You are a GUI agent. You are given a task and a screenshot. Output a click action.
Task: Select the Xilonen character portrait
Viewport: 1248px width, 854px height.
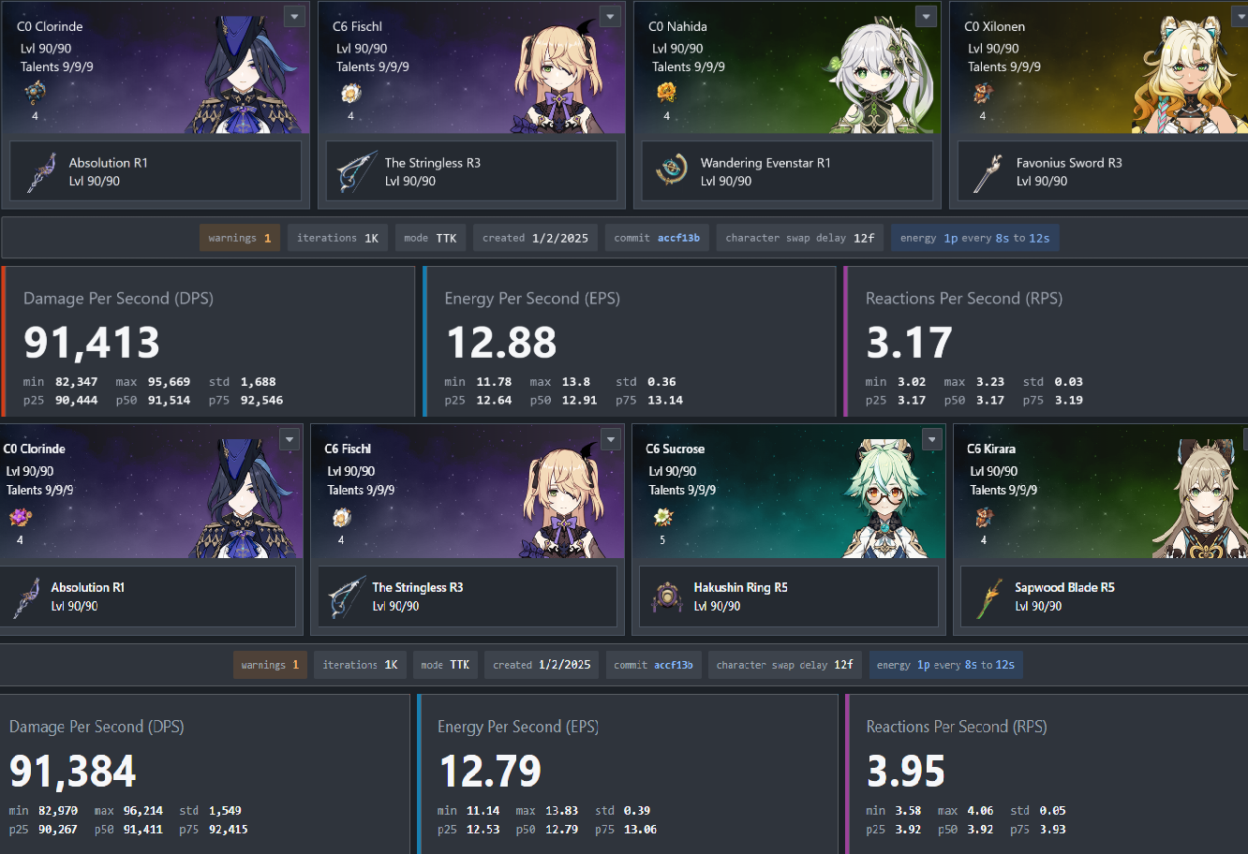pyautogui.click(x=1190, y=77)
